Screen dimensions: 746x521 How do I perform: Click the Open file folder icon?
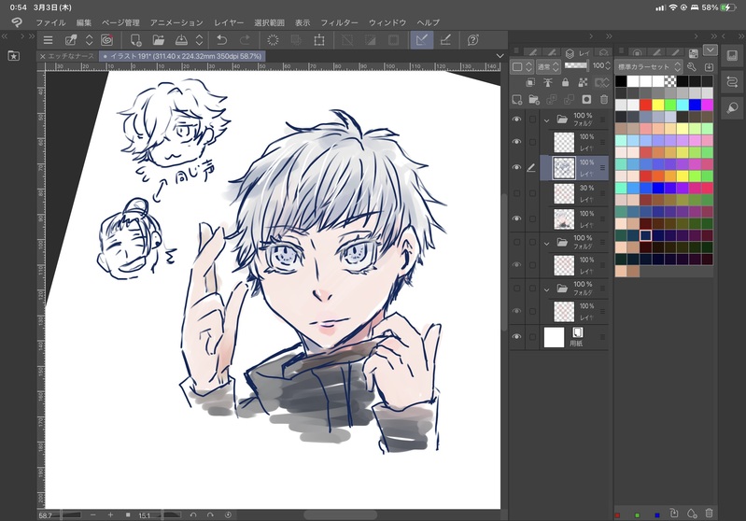click(x=159, y=40)
